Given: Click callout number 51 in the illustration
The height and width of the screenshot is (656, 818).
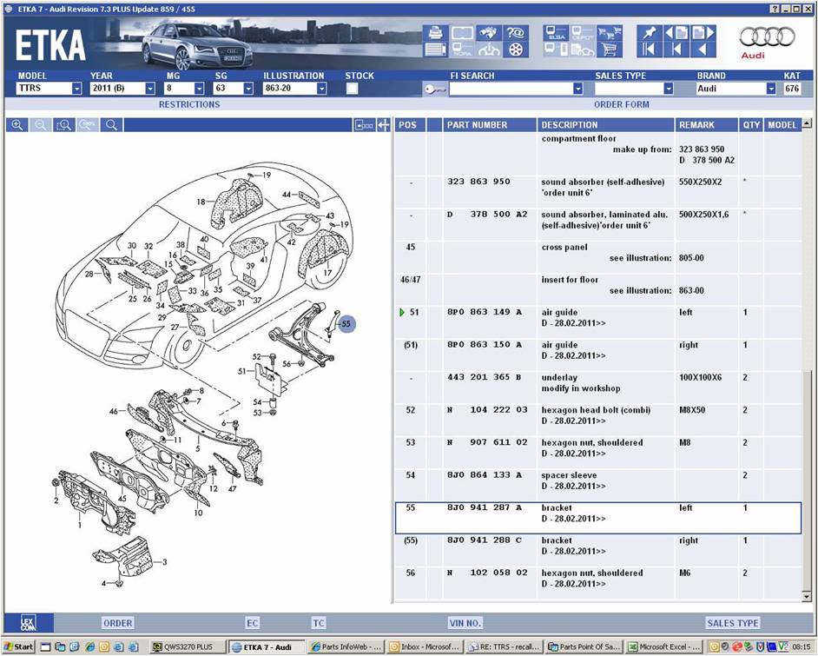Looking at the screenshot, I should pyautogui.click(x=242, y=371).
